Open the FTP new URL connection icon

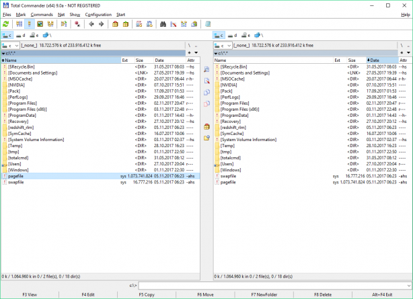(149, 24)
